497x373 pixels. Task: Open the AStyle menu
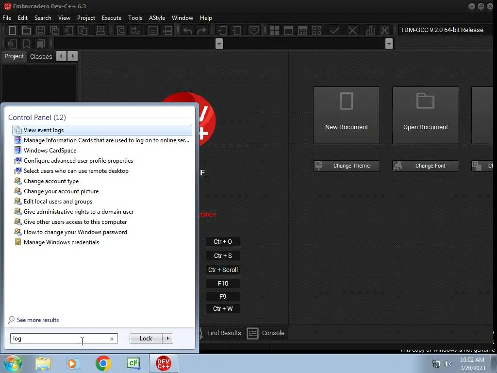tap(157, 18)
